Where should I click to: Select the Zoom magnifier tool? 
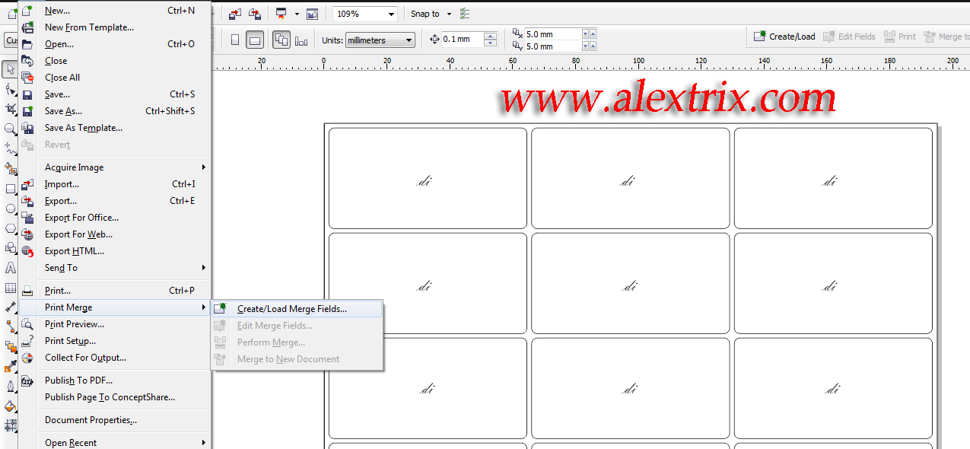[x=10, y=129]
